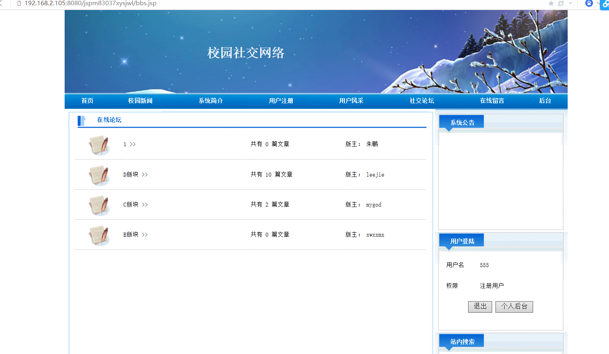Click the forum icon for B版块
The width and height of the screenshot is (609, 354).
coord(99,235)
